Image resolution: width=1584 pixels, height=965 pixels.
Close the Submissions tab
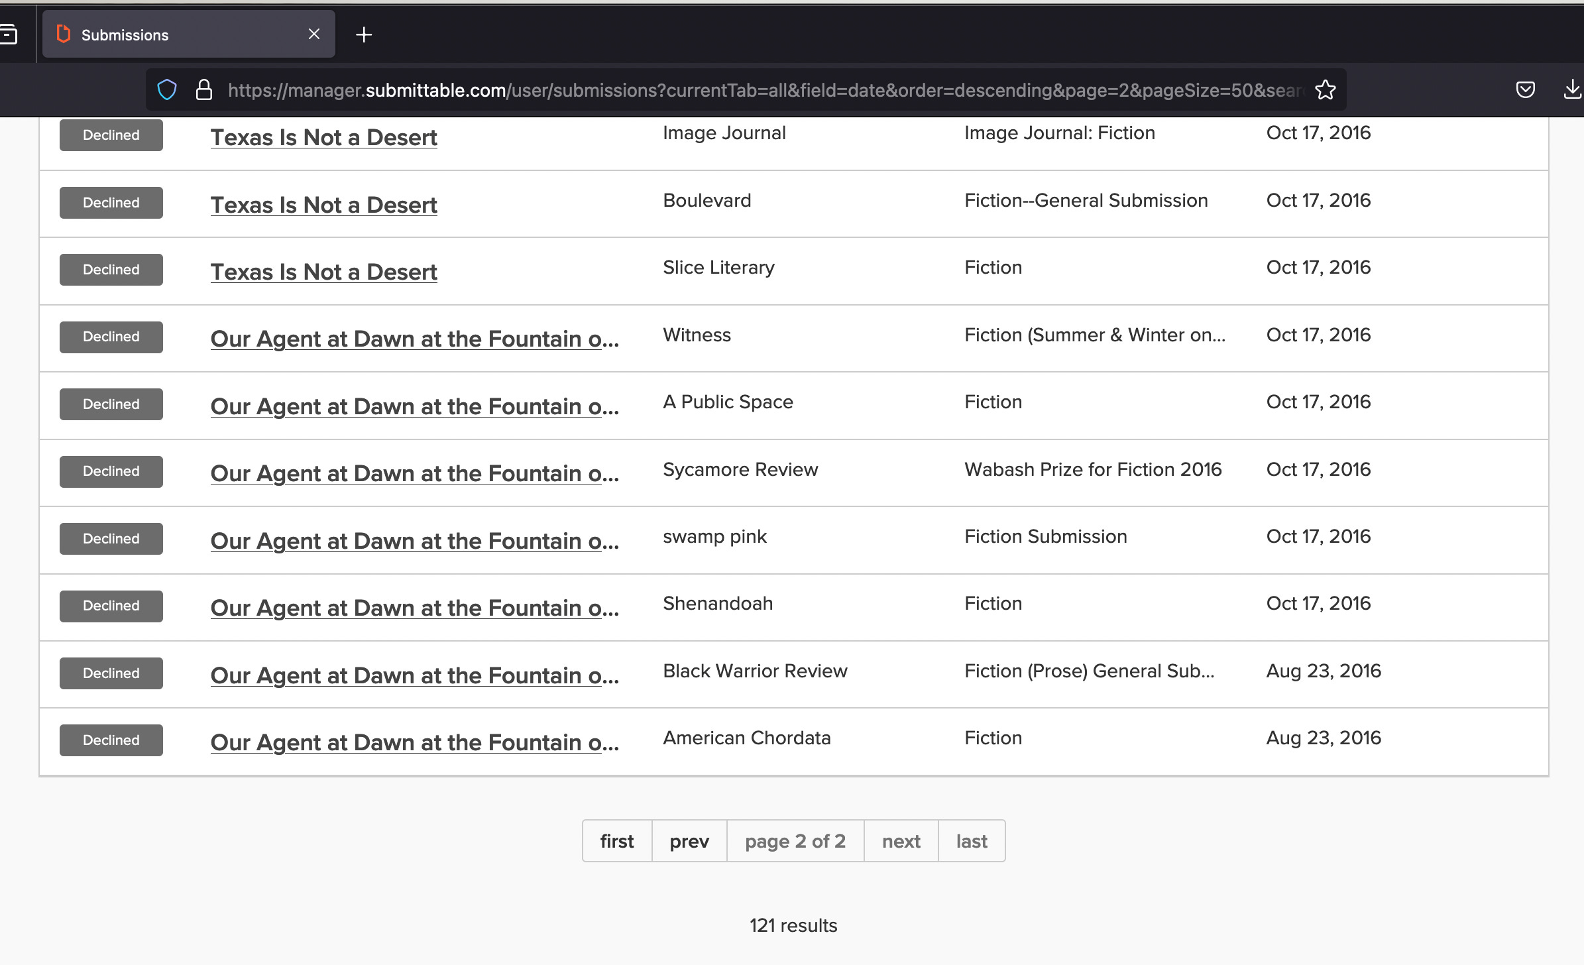(x=314, y=34)
